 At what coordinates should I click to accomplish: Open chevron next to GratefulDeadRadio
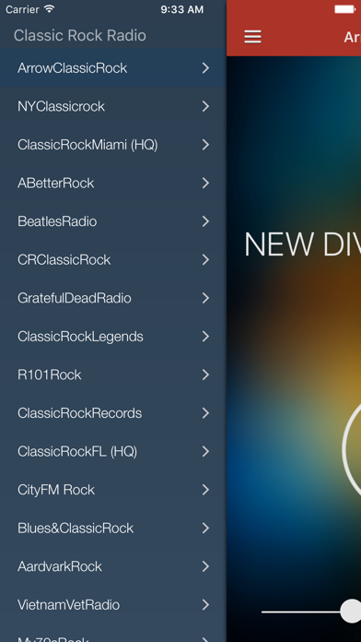pos(205,298)
